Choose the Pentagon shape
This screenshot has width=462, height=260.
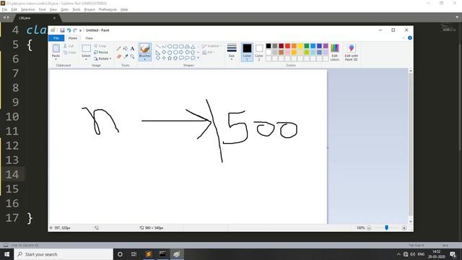click(170, 52)
